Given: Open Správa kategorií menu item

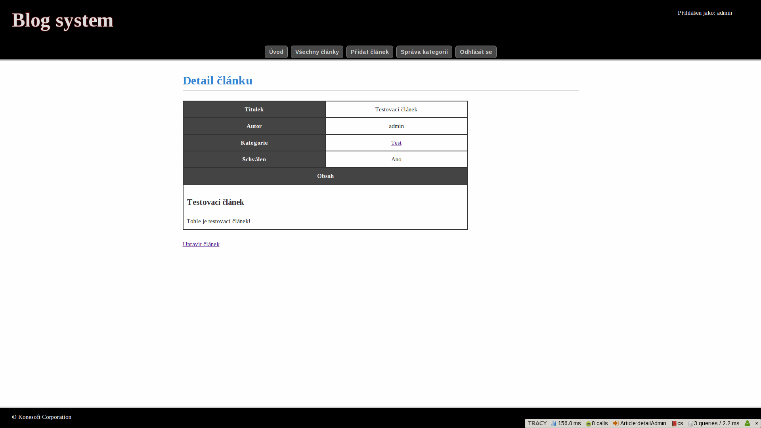Looking at the screenshot, I should pos(424,52).
